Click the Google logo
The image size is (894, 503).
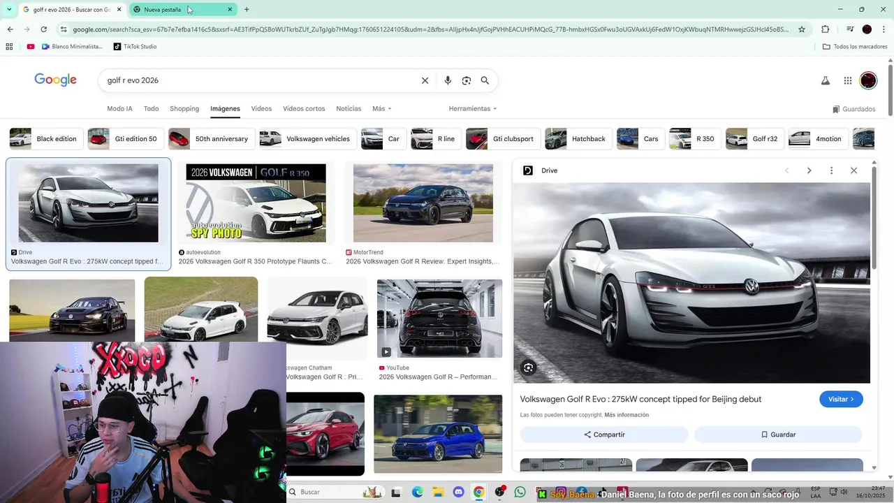[x=56, y=80]
